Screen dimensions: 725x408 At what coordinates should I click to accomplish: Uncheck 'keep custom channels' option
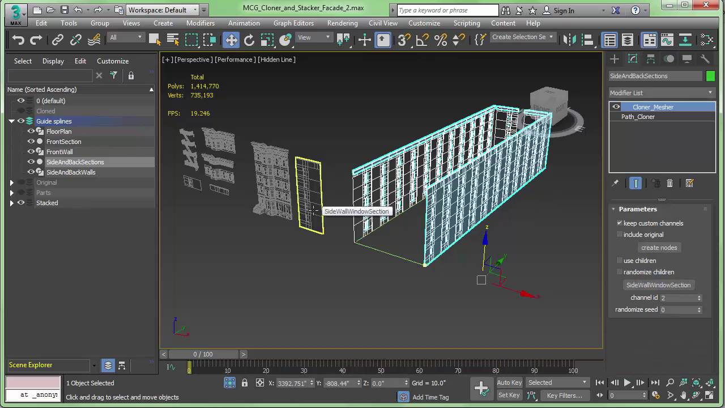(620, 223)
